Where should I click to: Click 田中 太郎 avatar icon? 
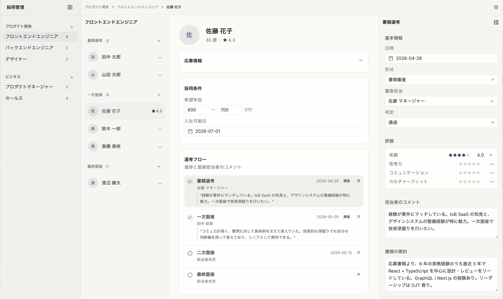coord(93,57)
